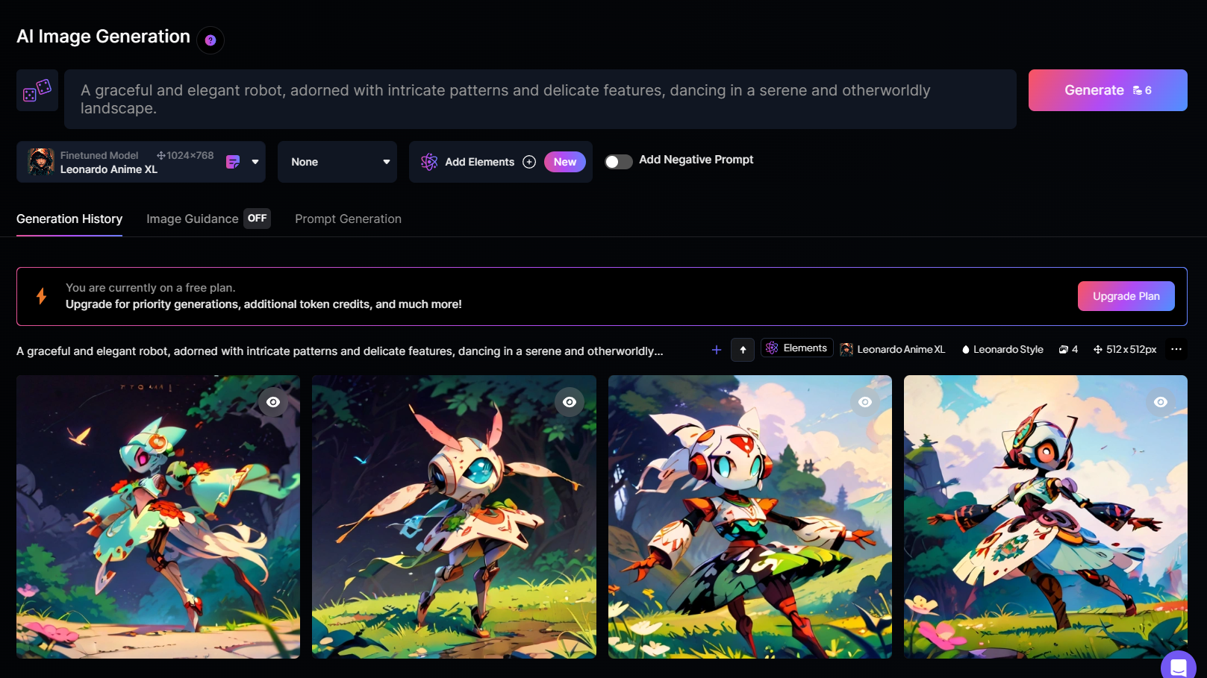Screen dimensions: 1207x678
Task: Click into the prompt text field
Action: point(540,99)
